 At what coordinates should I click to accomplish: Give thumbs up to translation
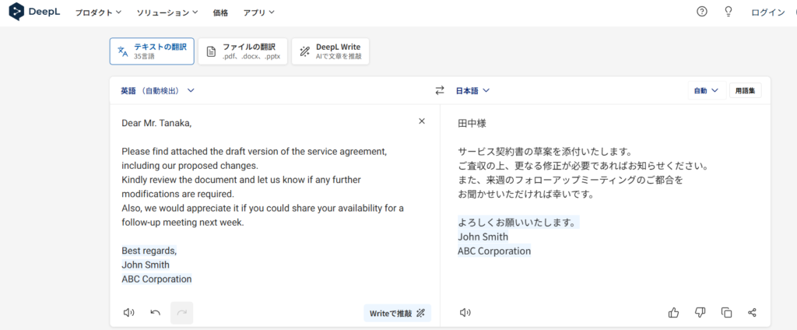673,313
